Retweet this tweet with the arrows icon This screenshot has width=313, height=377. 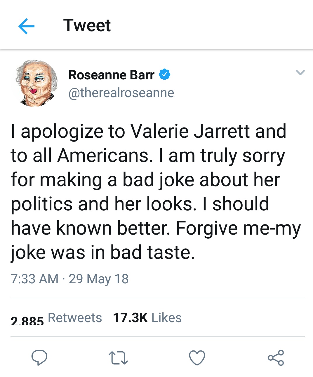(118, 358)
